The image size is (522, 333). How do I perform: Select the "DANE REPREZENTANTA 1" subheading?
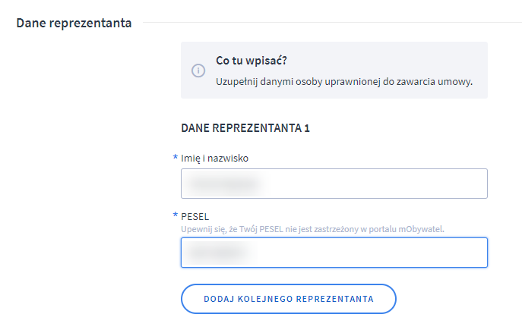245,128
